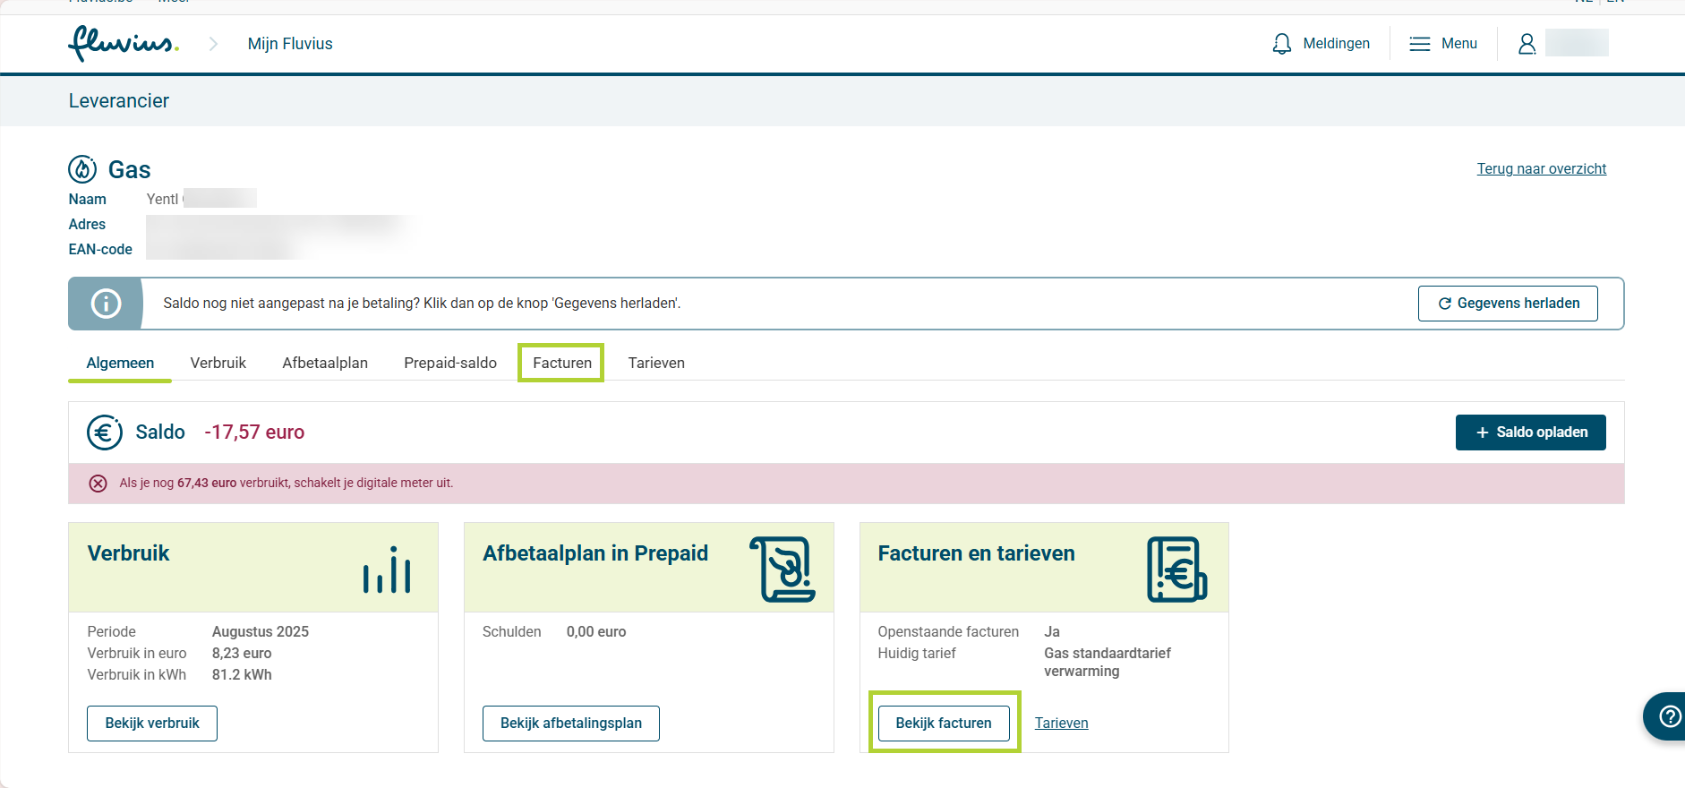Click the gas flame icon
Image resolution: width=1685 pixels, height=788 pixels.
click(82, 169)
